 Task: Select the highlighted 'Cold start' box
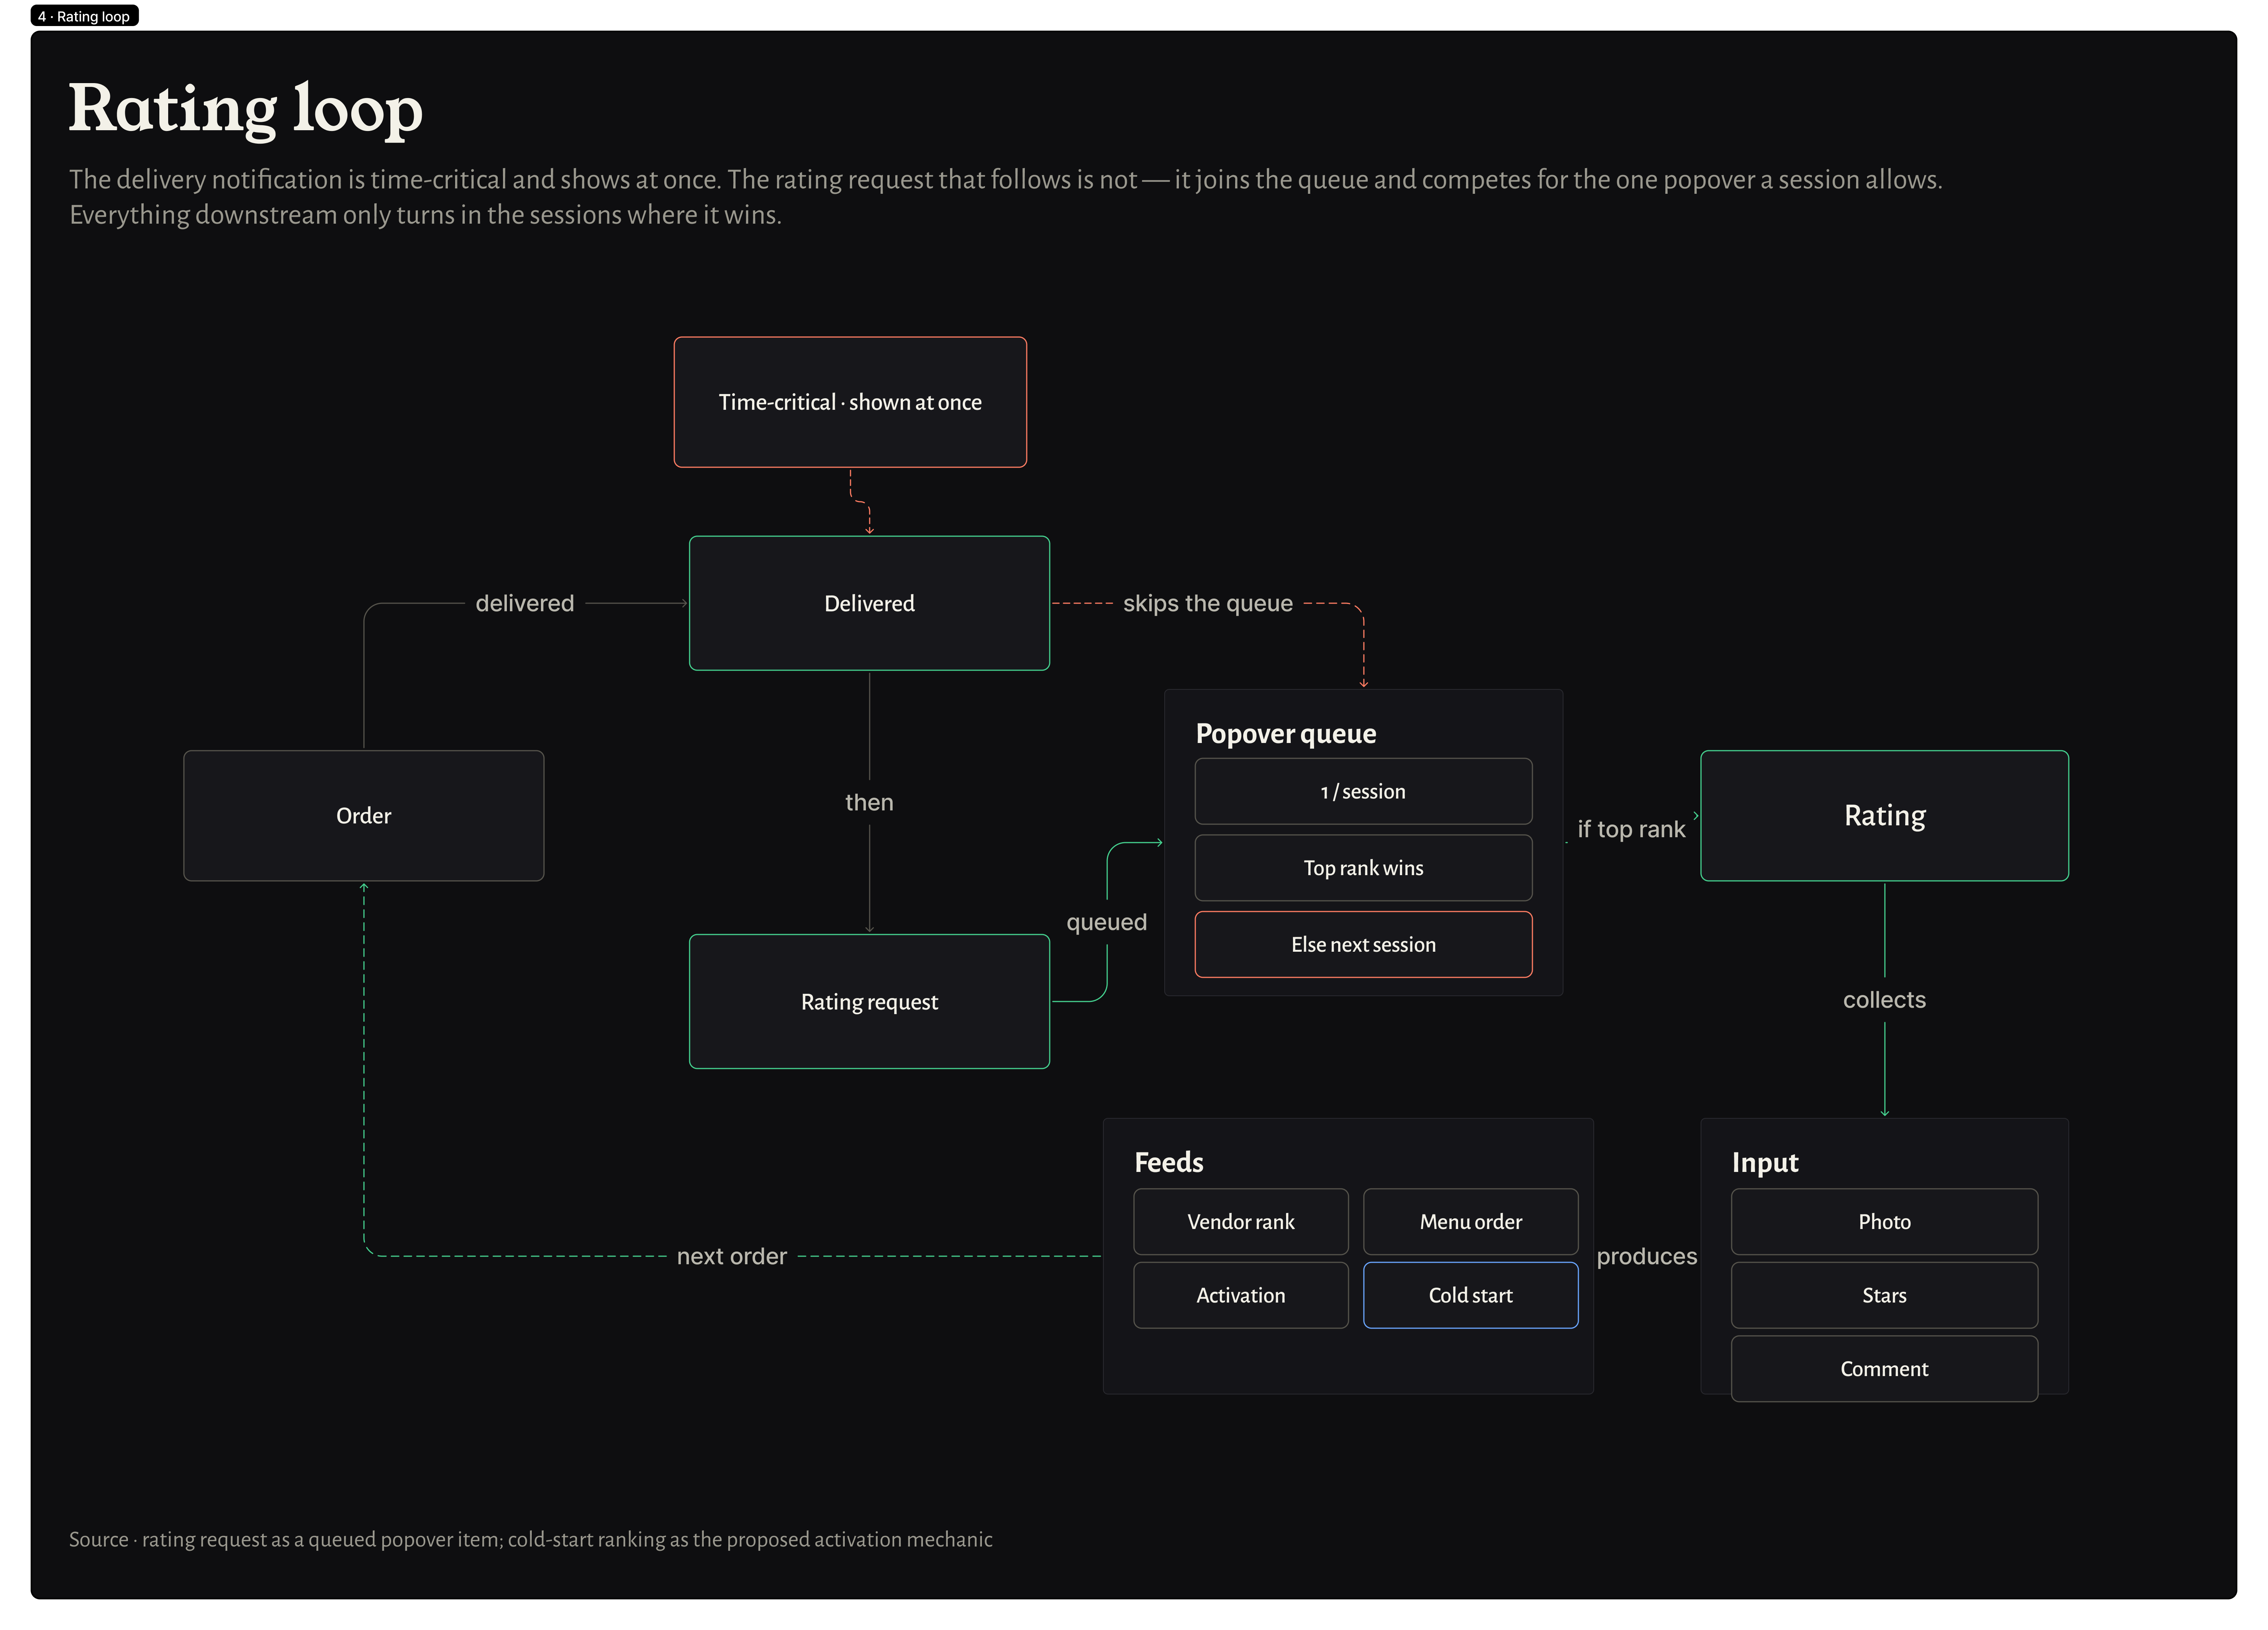point(1471,1295)
